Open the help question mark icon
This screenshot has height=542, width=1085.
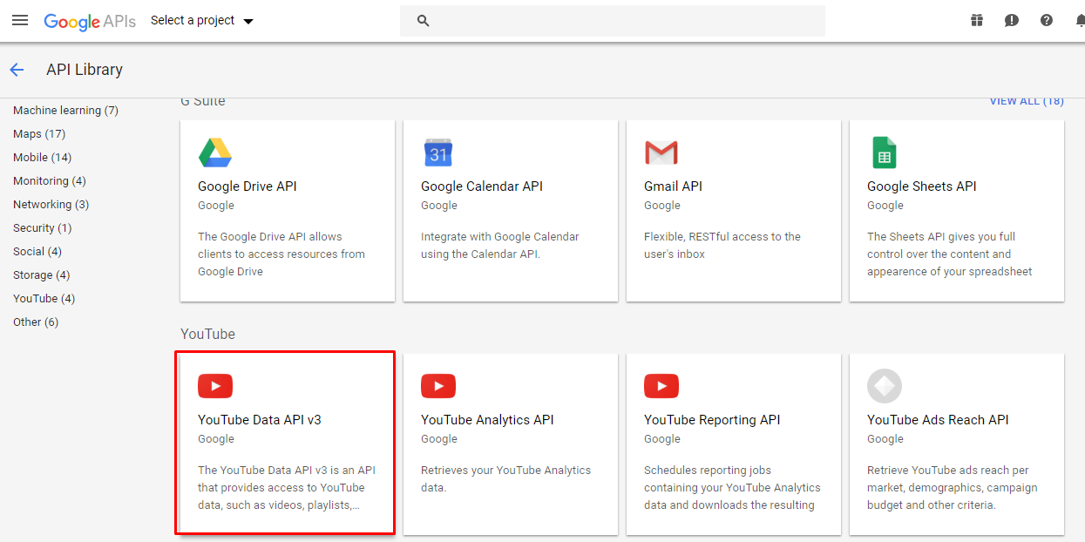(1047, 21)
